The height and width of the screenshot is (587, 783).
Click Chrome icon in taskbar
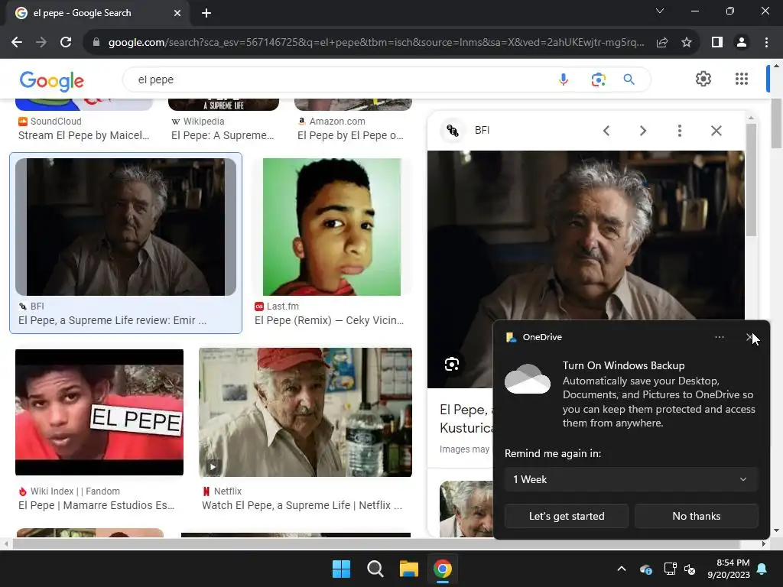(443, 569)
